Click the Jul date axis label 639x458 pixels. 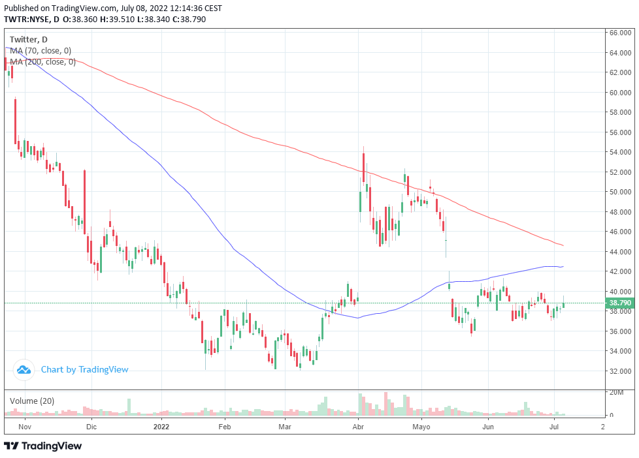tap(554, 427)
